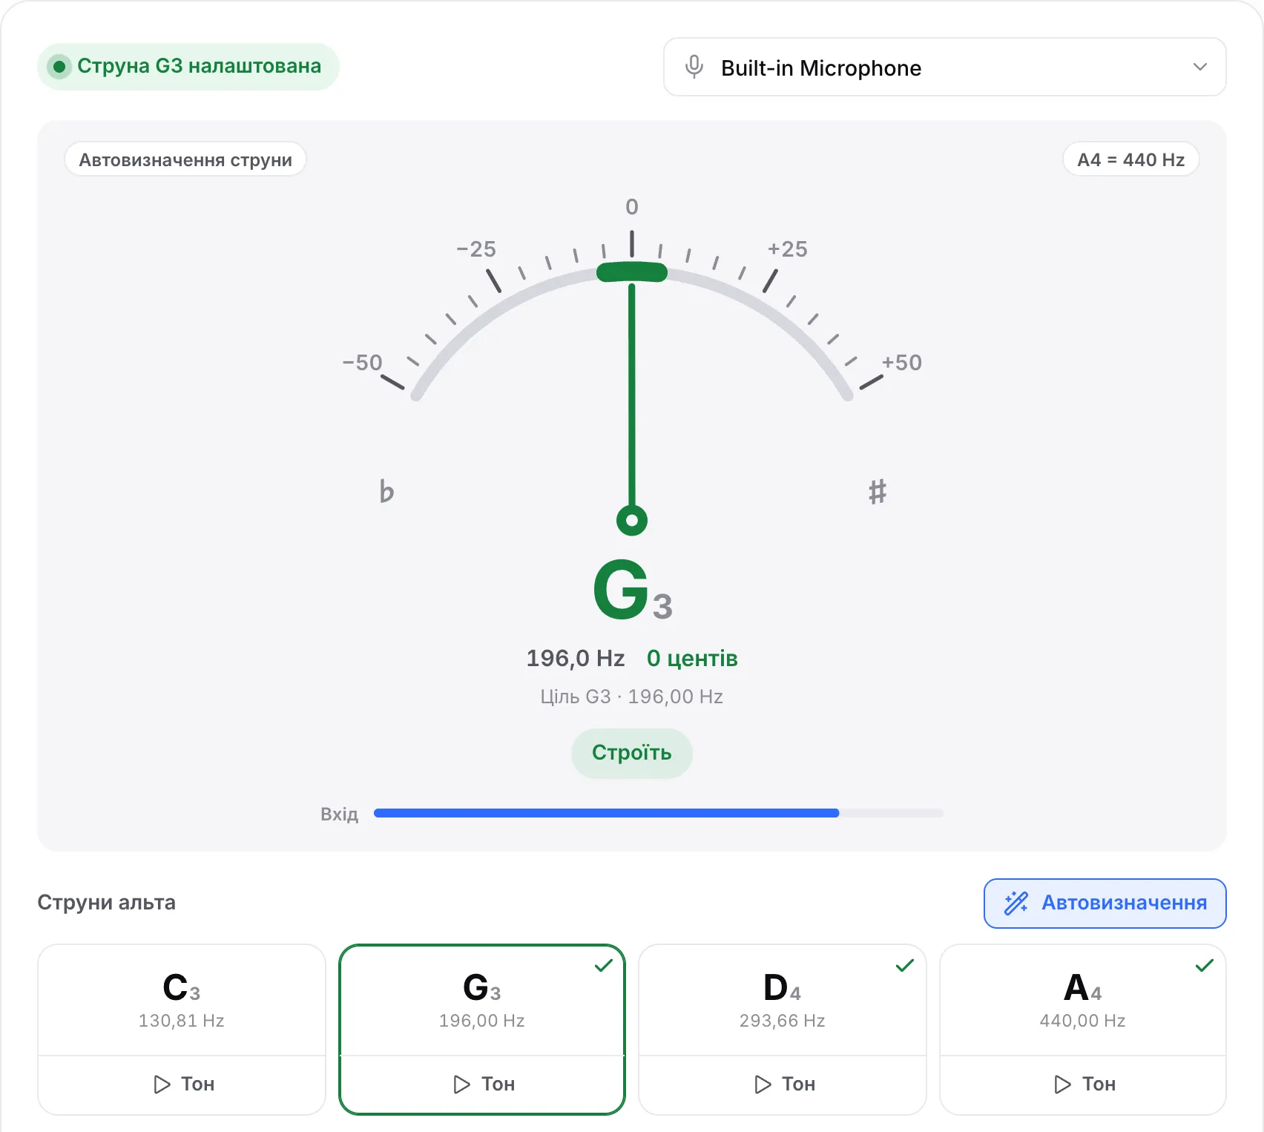Click the magic wand icon on Автовизначення
The height and width of the screenshot is (1132, 1264).
pos(1016,903)
